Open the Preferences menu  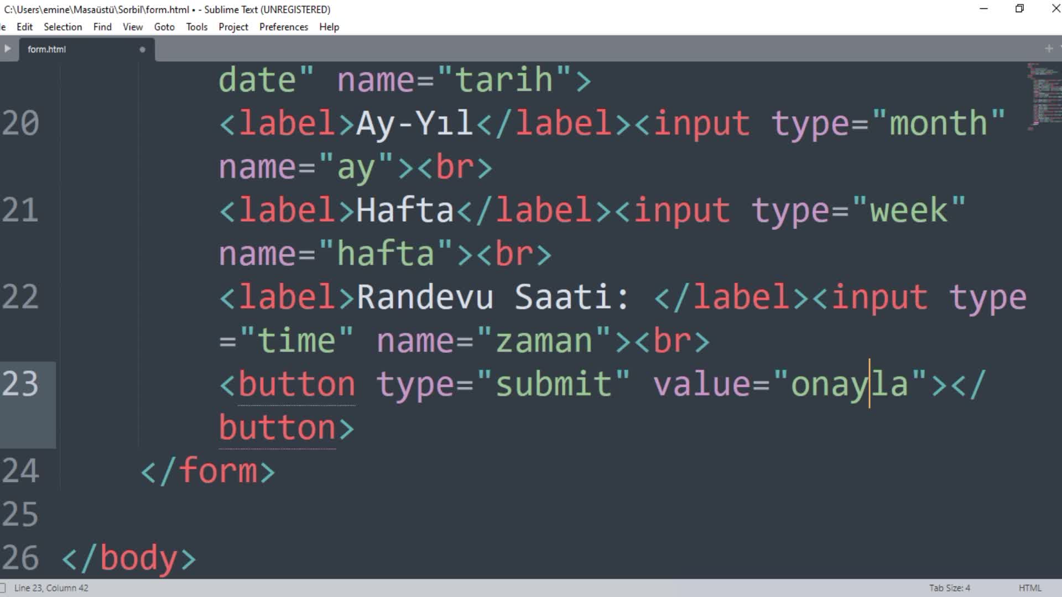coord(283,27)
